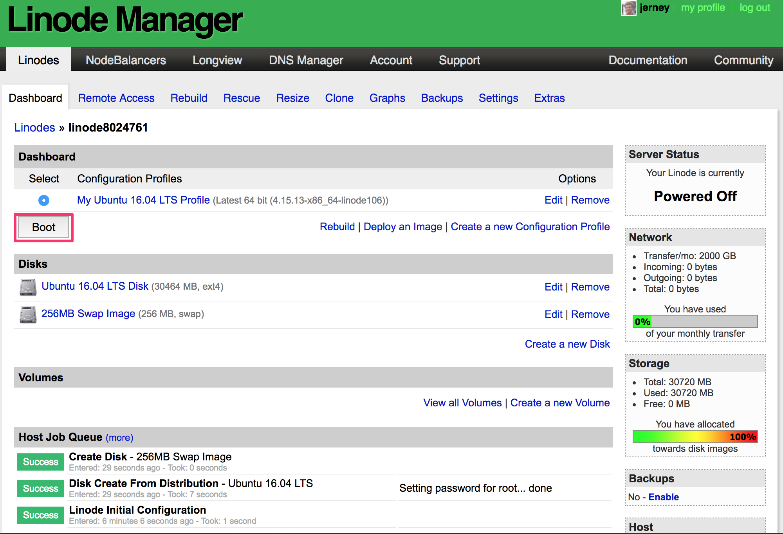Image resolution: width=783 pixels, height=534 pixels.
Task: Select the My Ubuntu 16.04 LTS Profile radio button
Action: [44, 200]
